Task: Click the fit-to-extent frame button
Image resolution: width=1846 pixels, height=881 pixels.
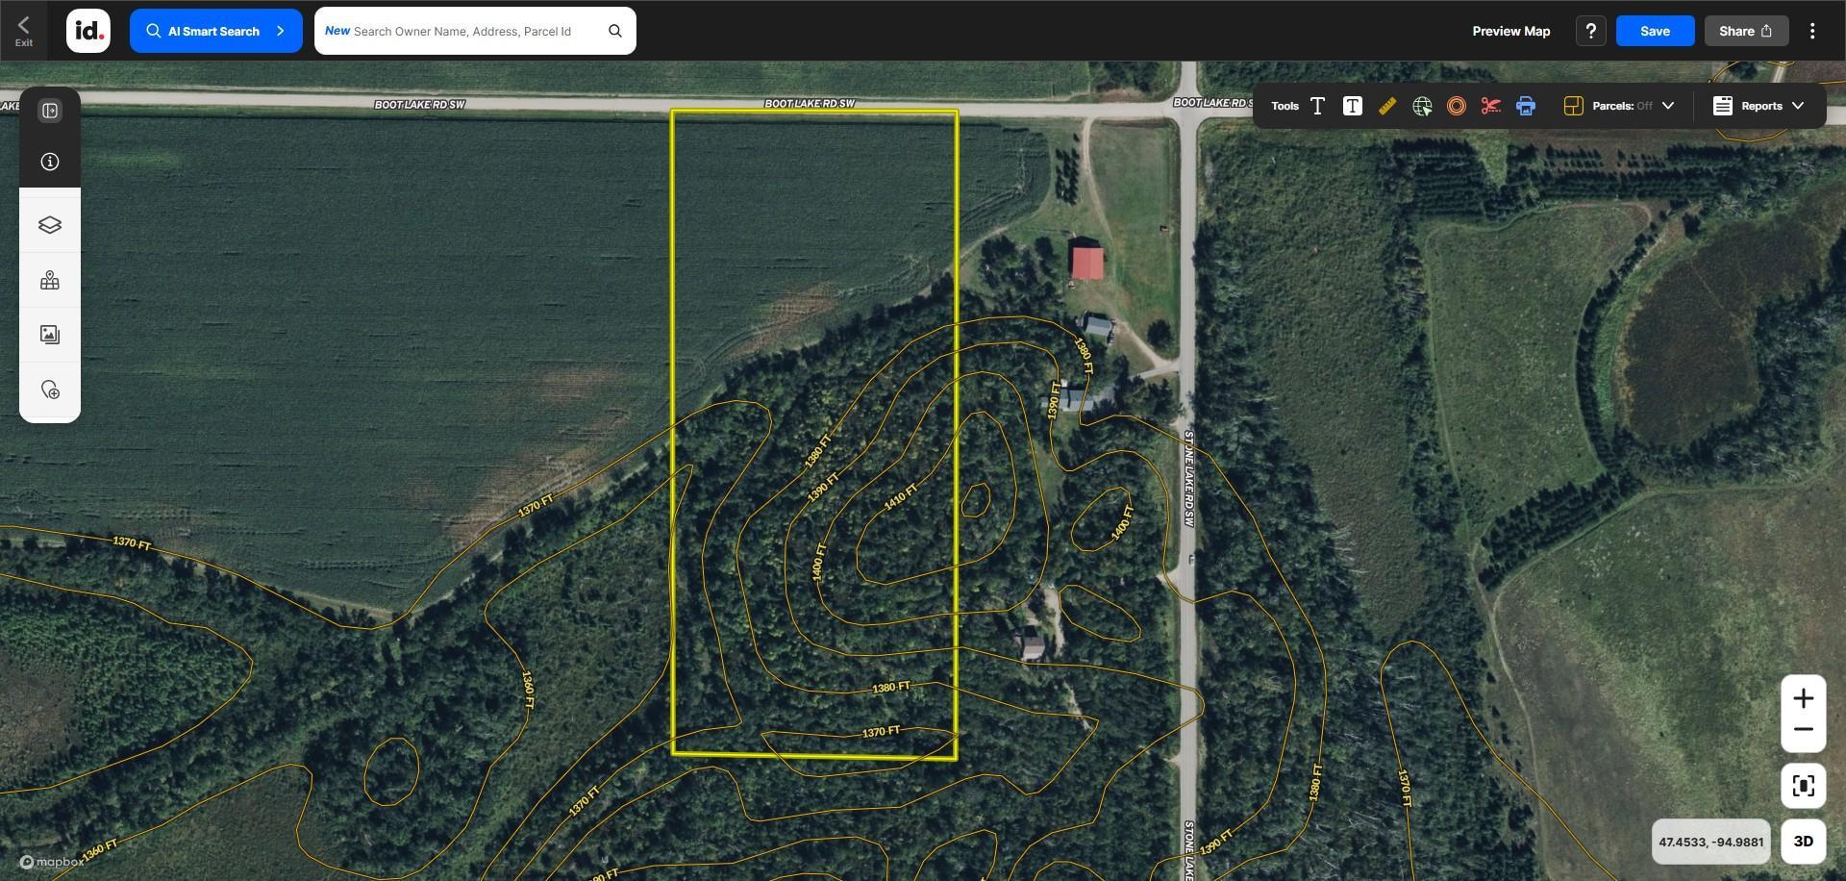Action: coord(1803,786)
